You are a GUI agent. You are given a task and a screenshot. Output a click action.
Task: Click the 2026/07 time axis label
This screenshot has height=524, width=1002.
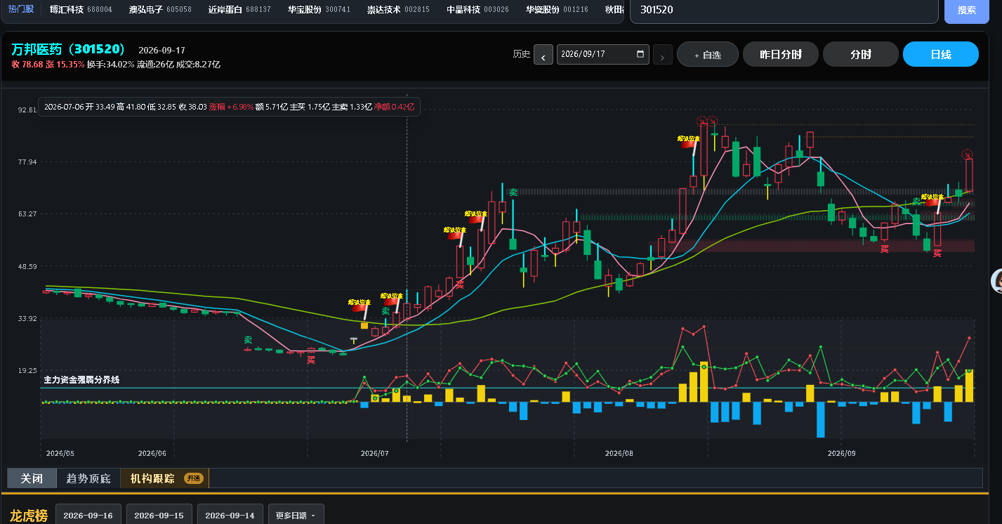click(374, 454)
